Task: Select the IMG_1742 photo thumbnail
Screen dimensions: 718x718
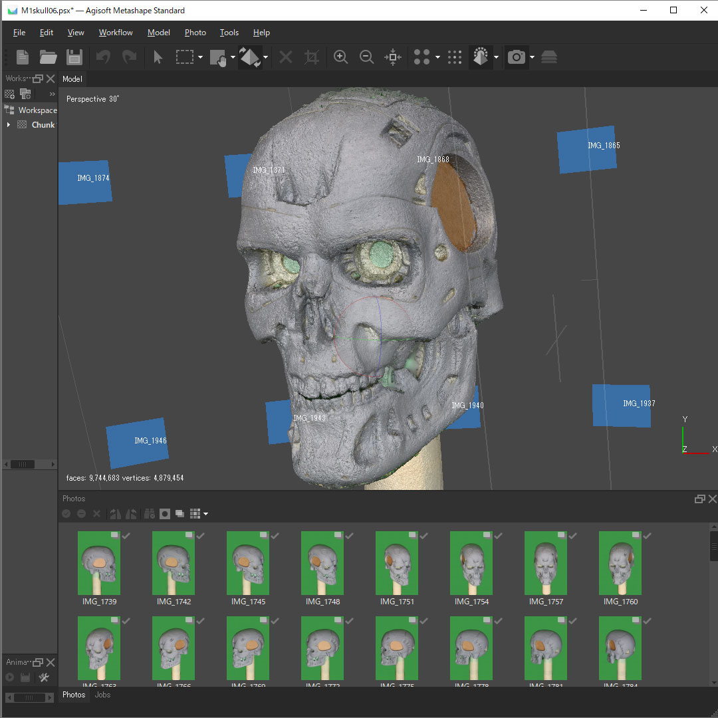Action: [174, 563]
